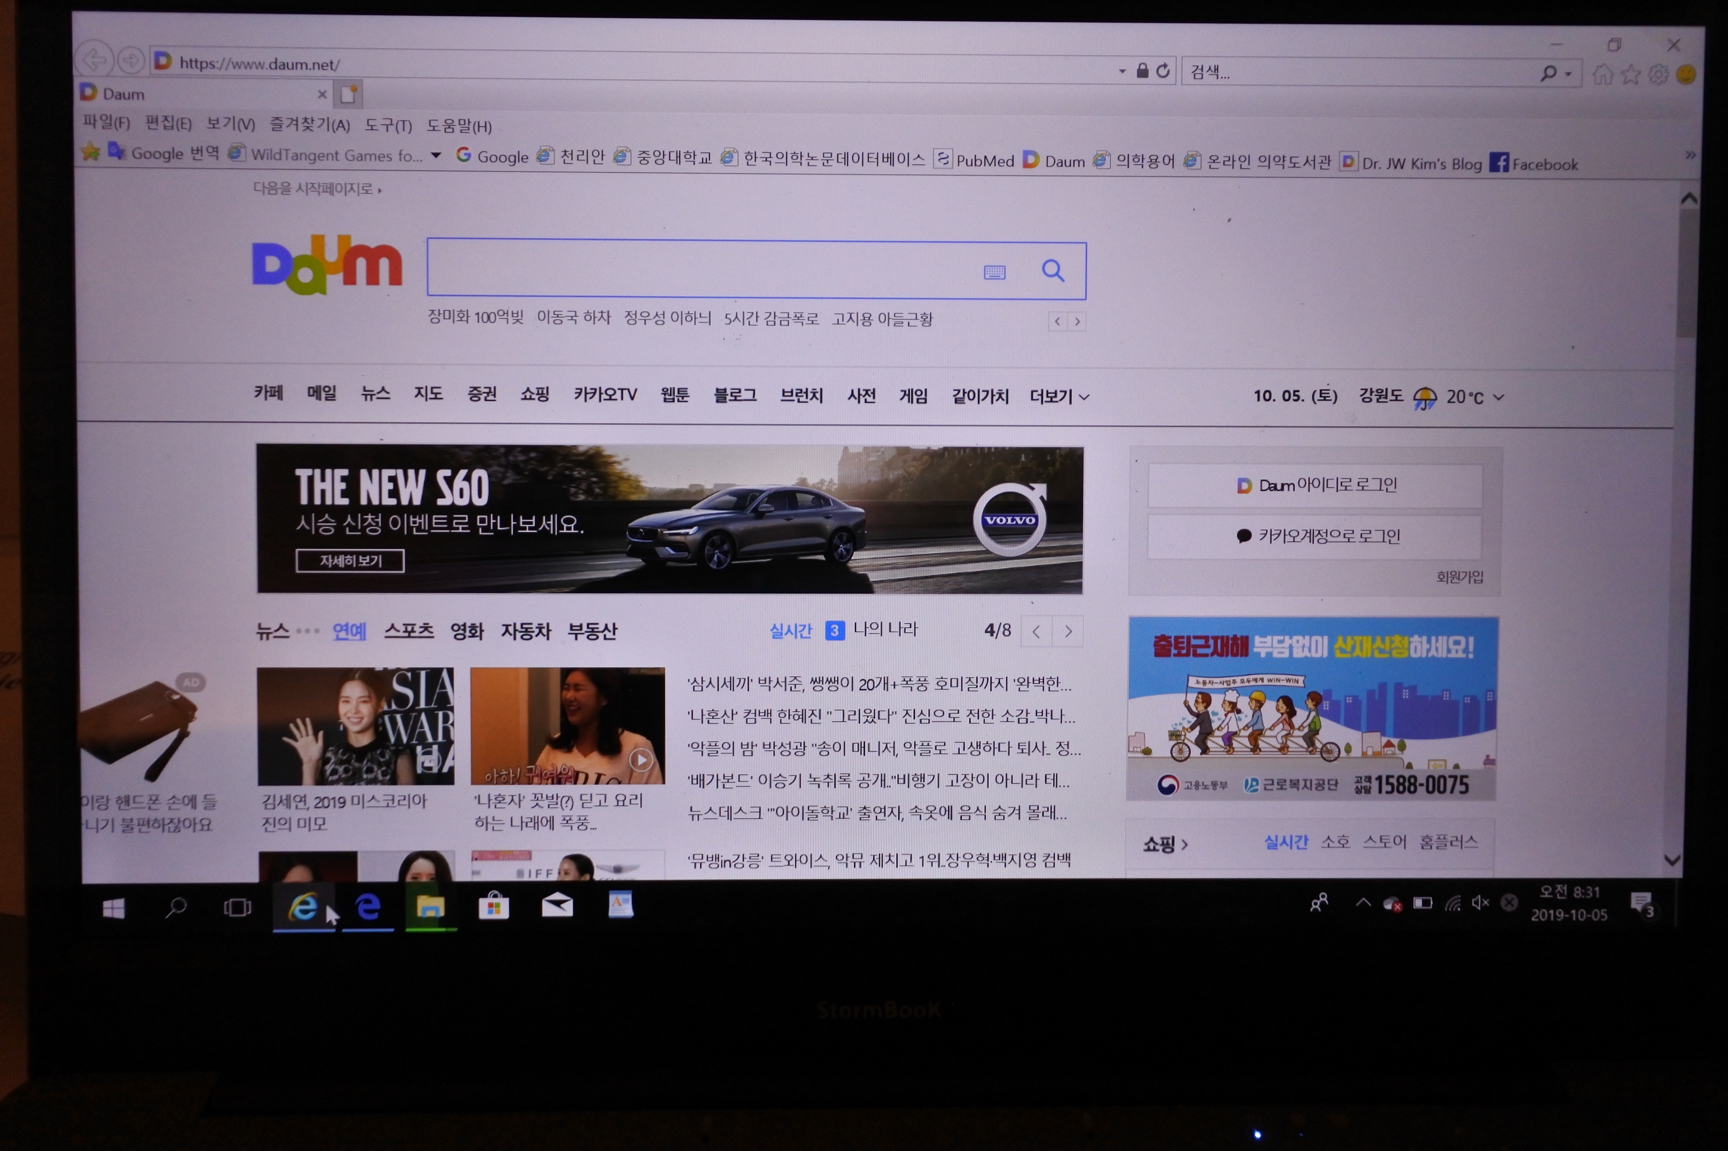Image resolution: width=1728 pixels, height=1151 pixels.
Task: Click Daum 아이디로 로그인 button
Action: [x=1316, y=485]
